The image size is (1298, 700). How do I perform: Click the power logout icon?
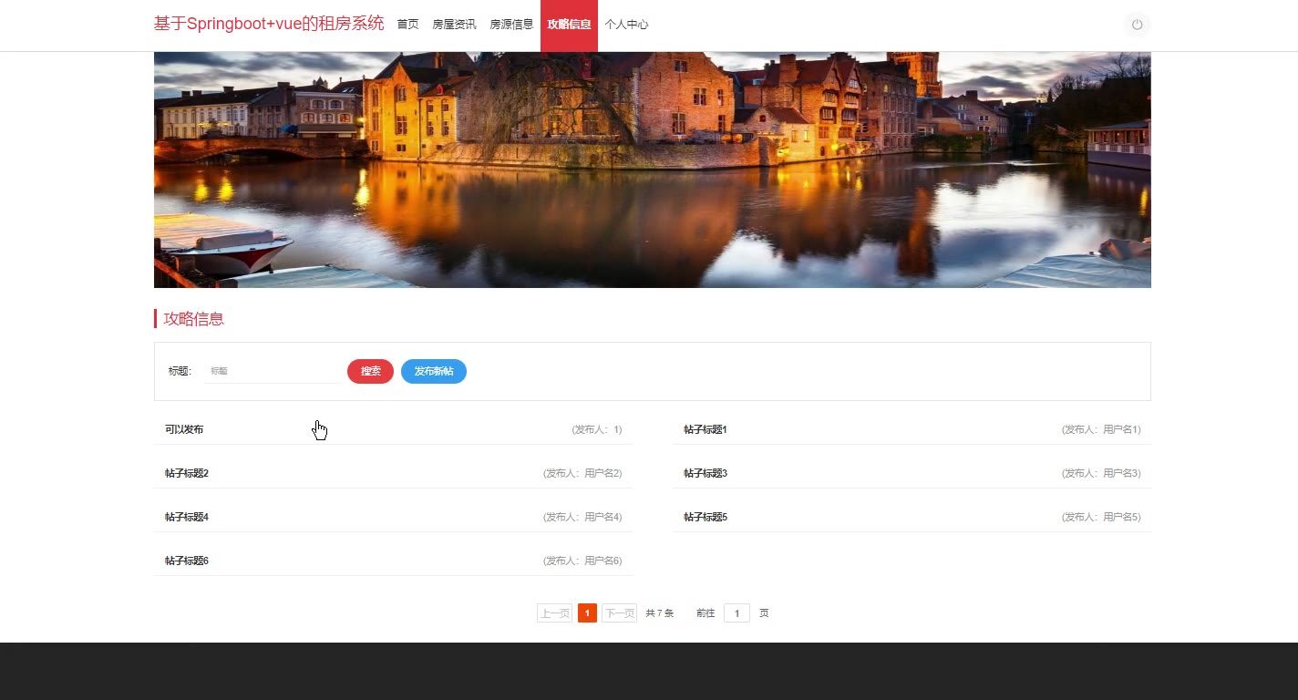pos(1137,25)
